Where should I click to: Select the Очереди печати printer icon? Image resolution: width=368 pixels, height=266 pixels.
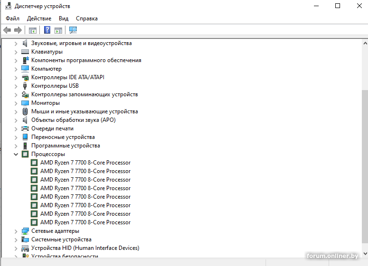click(25, 128)
